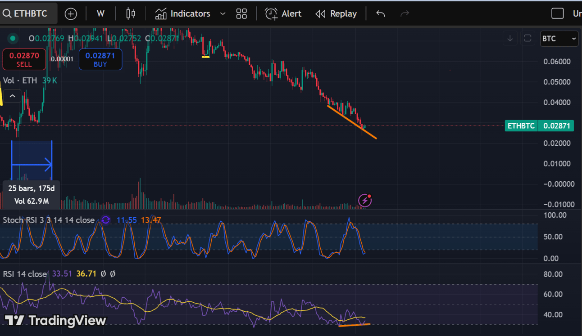
Task: Click the layout square icon at top right
Action: (x=558, y=13)
